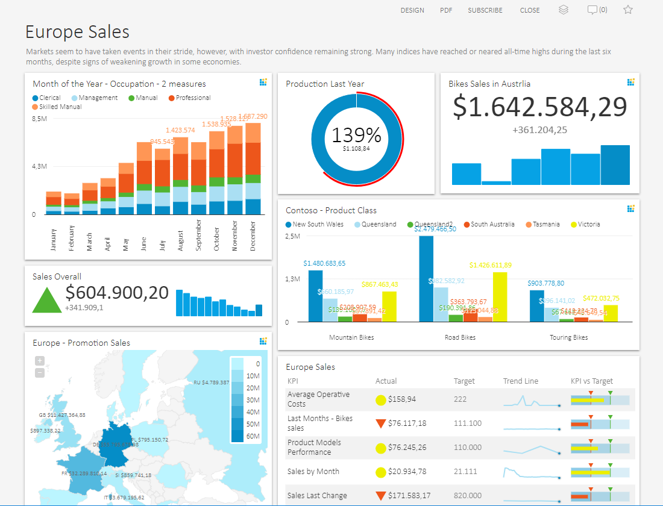Click the $604.900,20 Sales Overall value

[117, 293]
